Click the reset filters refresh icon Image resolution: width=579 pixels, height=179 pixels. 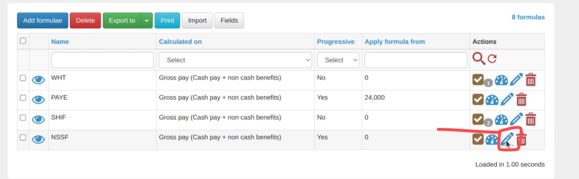pyautogui.click(x=492, y=59)
